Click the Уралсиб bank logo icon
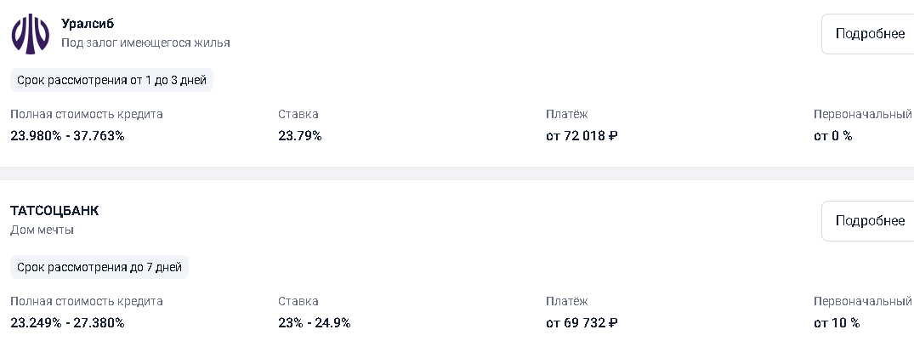This screenshot has height=341, width=914. (x=31, y=34)
